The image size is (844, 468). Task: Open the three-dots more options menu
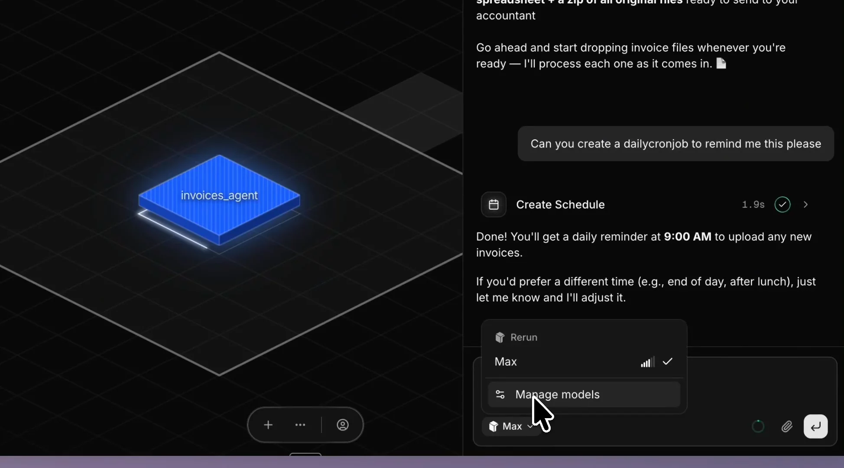tap(300, 425)
